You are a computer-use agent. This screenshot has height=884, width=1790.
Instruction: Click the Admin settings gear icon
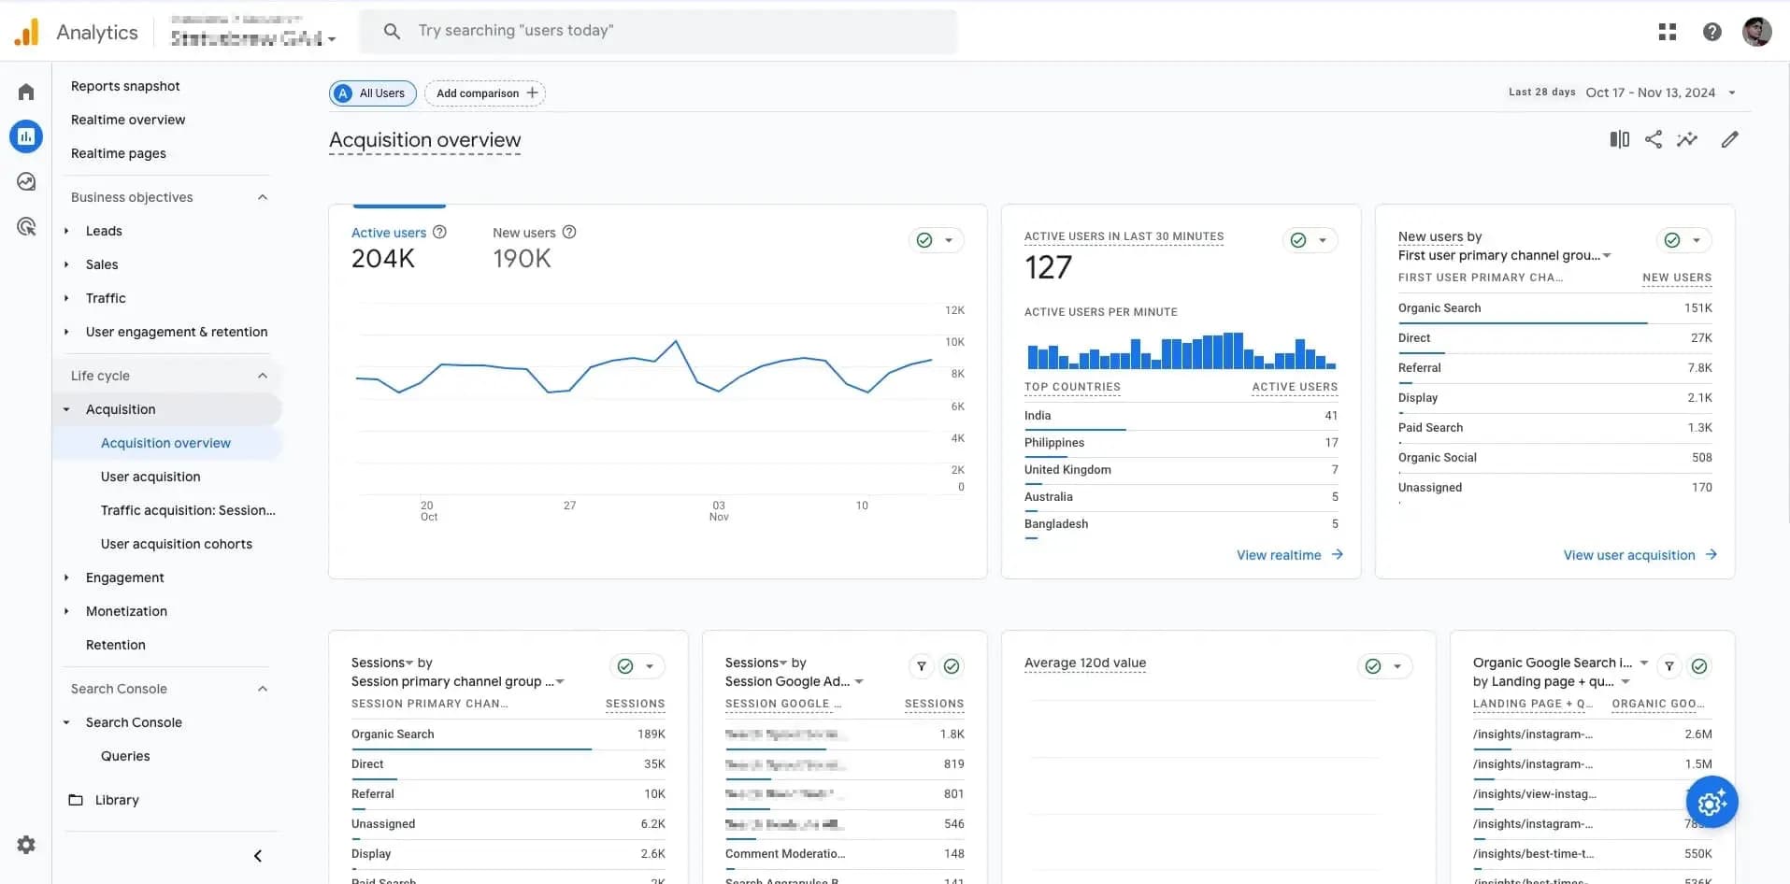point(26,845)
